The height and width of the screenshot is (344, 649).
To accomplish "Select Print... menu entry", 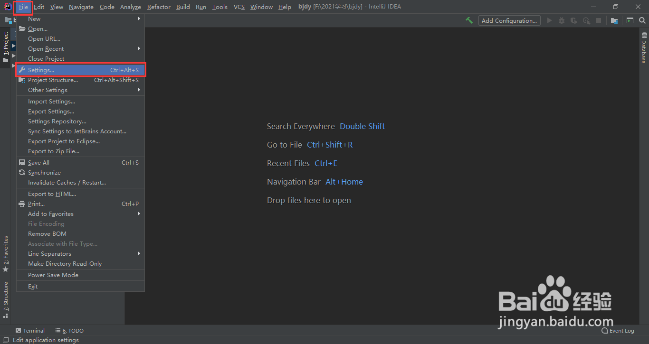I will [x=80, y=204].
